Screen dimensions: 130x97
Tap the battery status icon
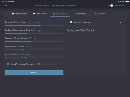point(128,1)
